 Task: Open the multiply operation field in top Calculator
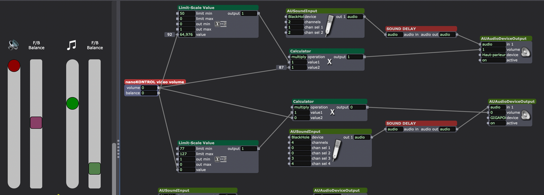click(x=299, y=57)
